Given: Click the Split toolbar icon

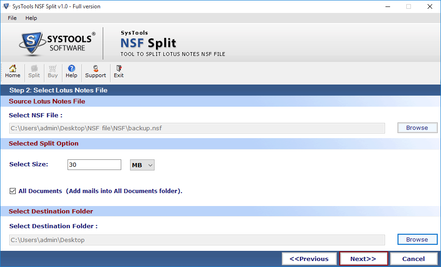Looking at the screenshot, I should click(34, 72).
